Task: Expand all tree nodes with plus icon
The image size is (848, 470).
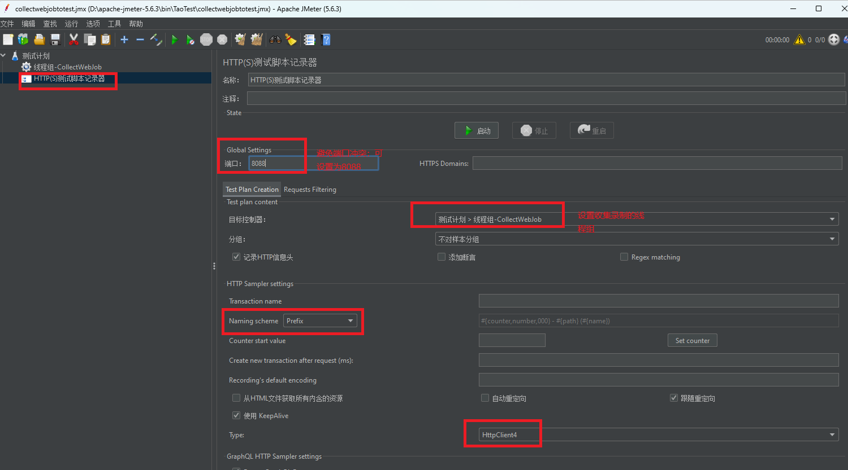Action: click(x=124, y=39)
